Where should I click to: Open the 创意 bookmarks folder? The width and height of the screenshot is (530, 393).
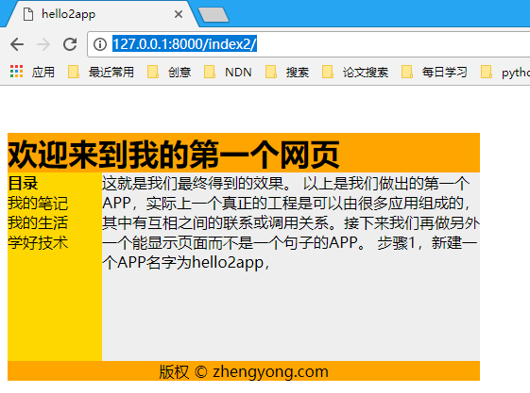click(169, 72)
